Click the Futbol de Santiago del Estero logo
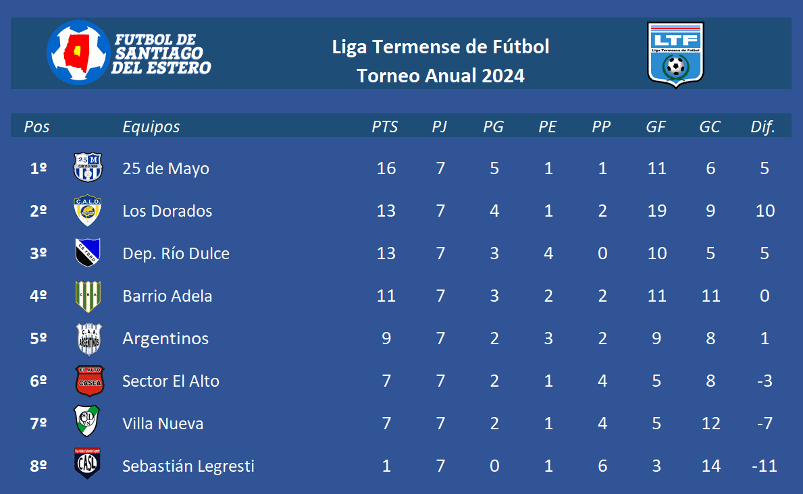 pyautogui.click(x=129, y=52)
